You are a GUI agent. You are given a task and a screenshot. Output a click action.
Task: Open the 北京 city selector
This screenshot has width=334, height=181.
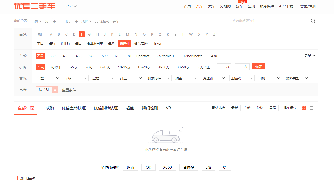[71, 6]
